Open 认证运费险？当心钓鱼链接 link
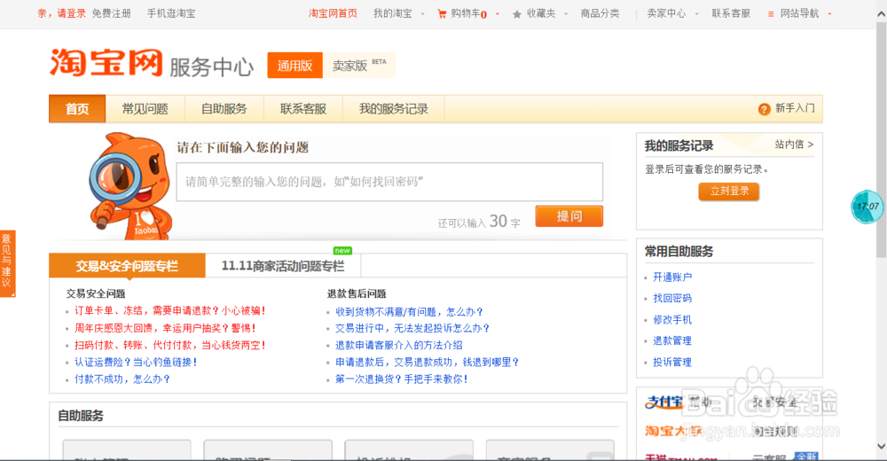The image size is (887, 461). (136, 362)
